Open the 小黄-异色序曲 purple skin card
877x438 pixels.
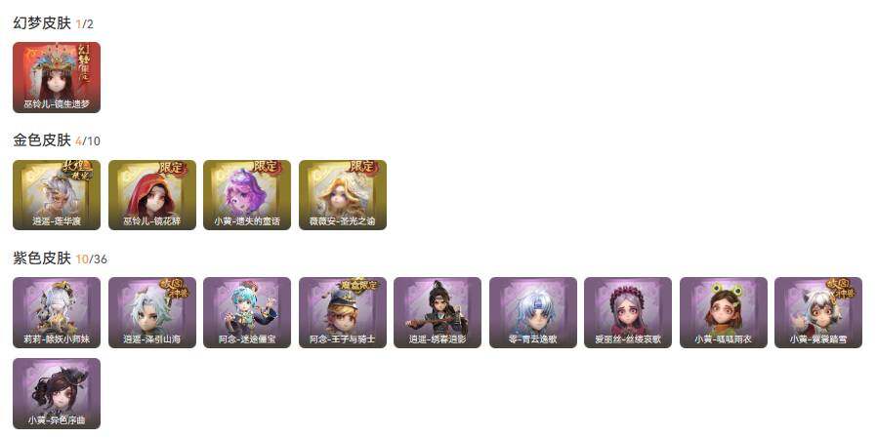(57, 393)
